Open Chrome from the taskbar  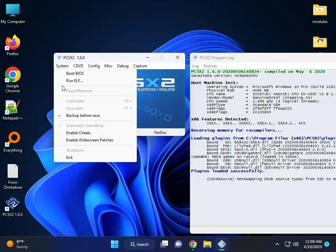(193, 244)
